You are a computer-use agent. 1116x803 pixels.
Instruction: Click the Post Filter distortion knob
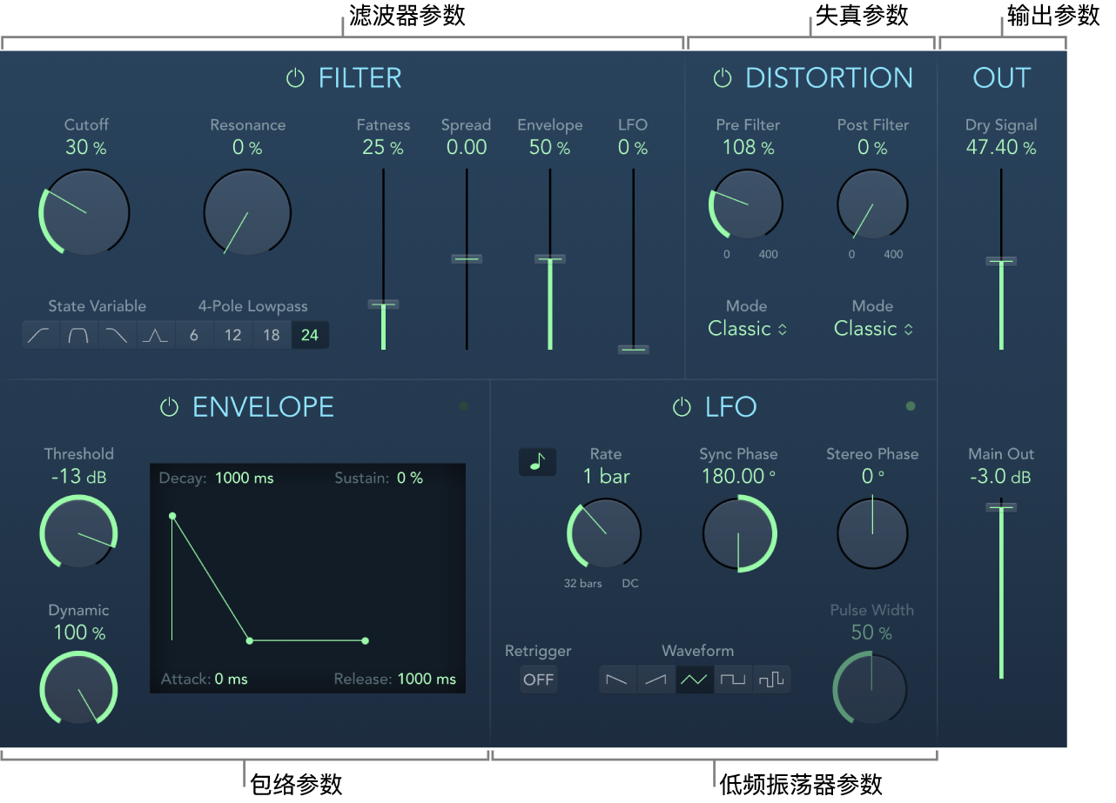coord(872,204)
